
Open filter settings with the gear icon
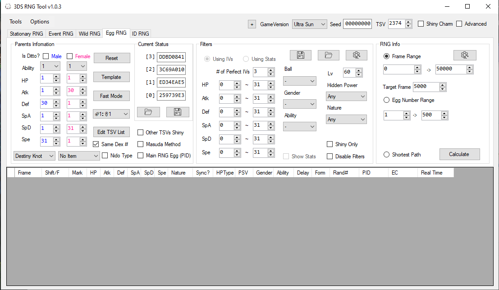pyautogui.click(x=356, y=55)
